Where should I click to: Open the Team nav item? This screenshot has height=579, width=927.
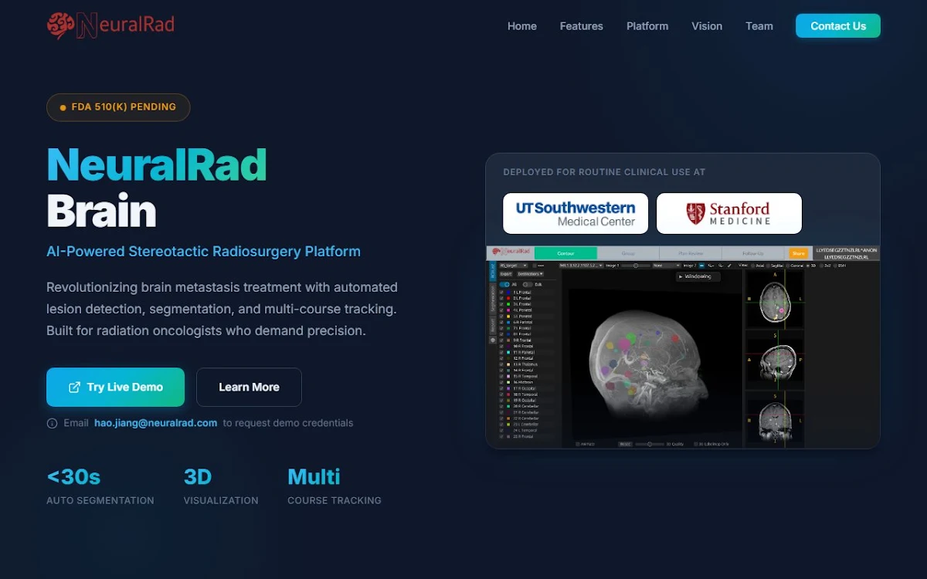click(x=759, y=26)
